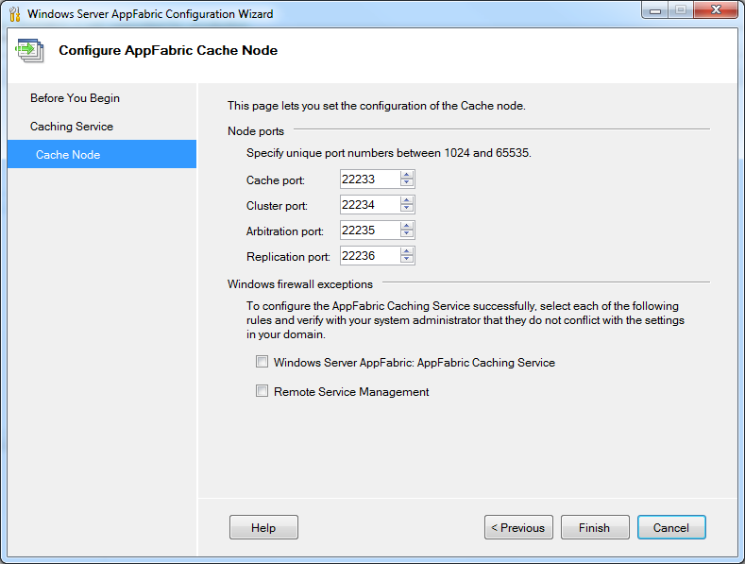Click the Node ports section label

[256, 131]
